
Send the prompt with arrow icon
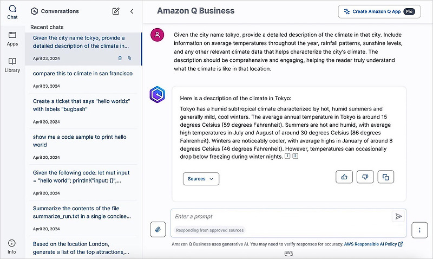pos(398,216)
